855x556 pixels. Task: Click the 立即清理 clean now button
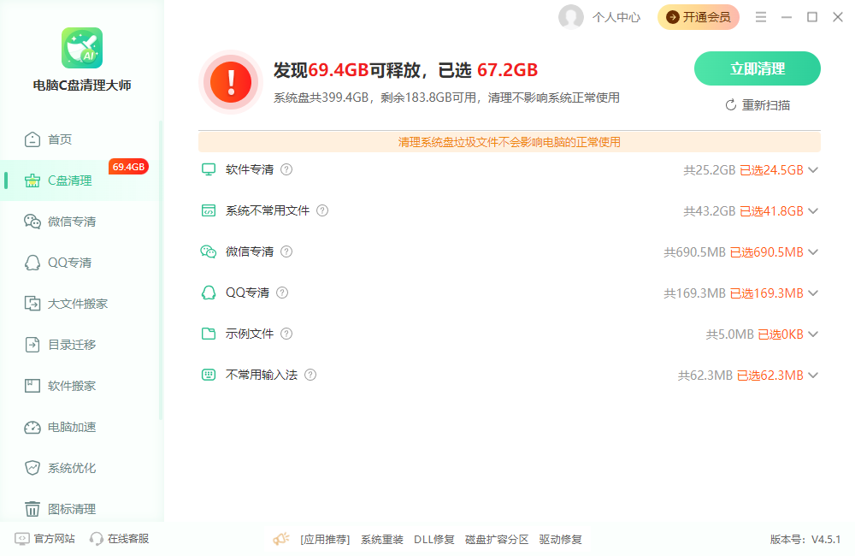pos(758,68)
